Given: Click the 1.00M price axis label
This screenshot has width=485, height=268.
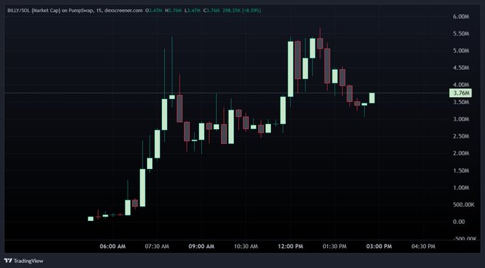Looking at the screenshot, I should click(461, 187).
